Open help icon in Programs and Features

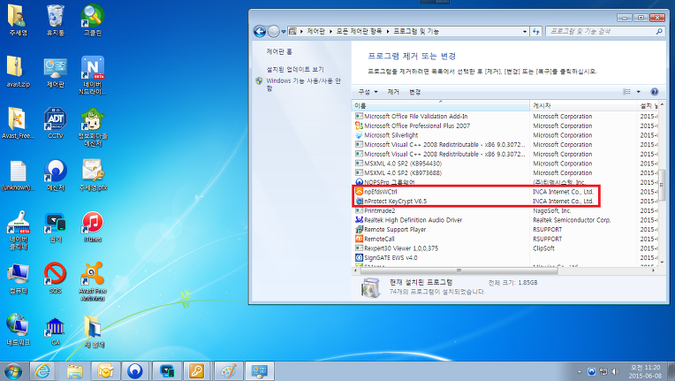coord(655,92)
